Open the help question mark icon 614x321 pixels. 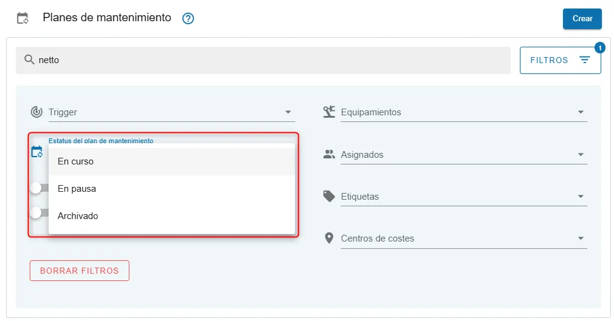(188, 19)
